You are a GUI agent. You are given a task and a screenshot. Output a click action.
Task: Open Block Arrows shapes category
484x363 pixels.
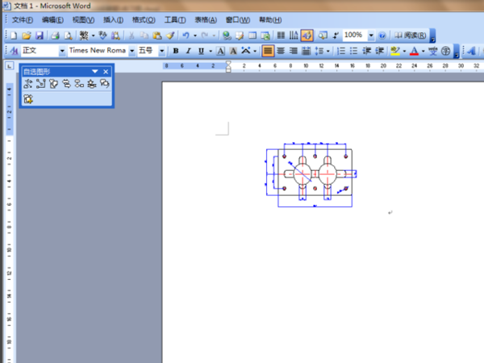[66, 84]
